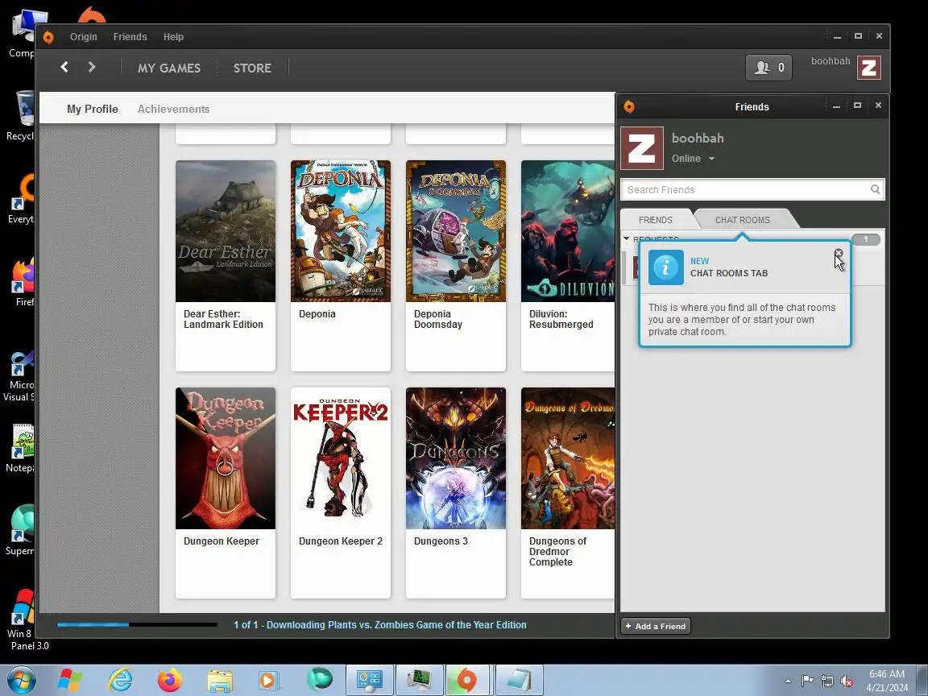Open the control panel icon on taskbar
Image resolution: width=928 pixels, height=696 pixels.
370,681
